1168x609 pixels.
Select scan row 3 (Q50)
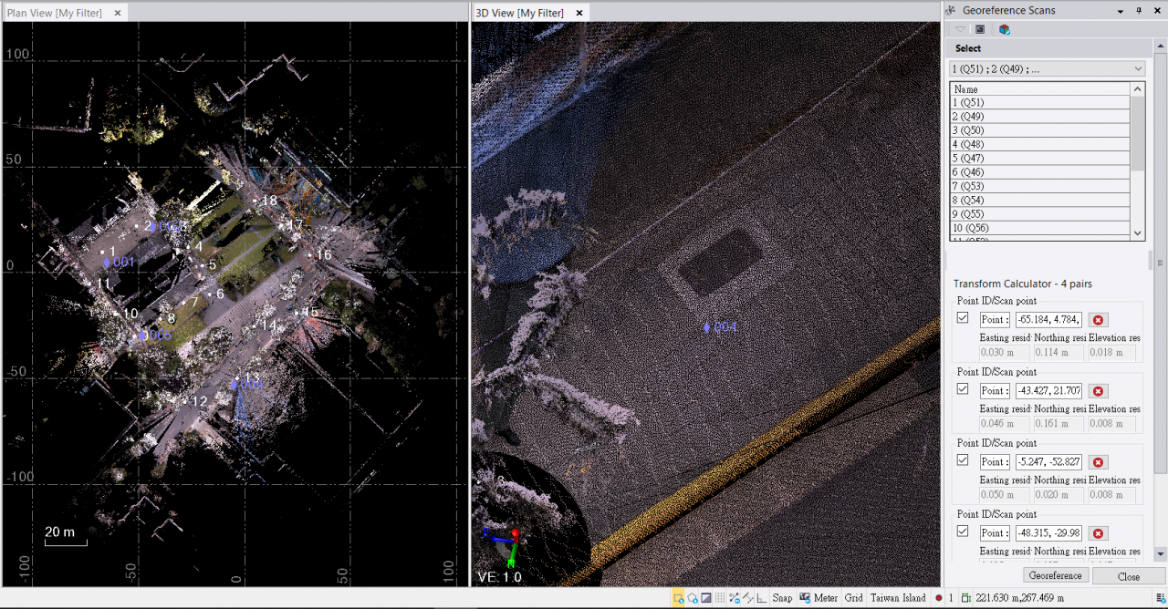1039,130
